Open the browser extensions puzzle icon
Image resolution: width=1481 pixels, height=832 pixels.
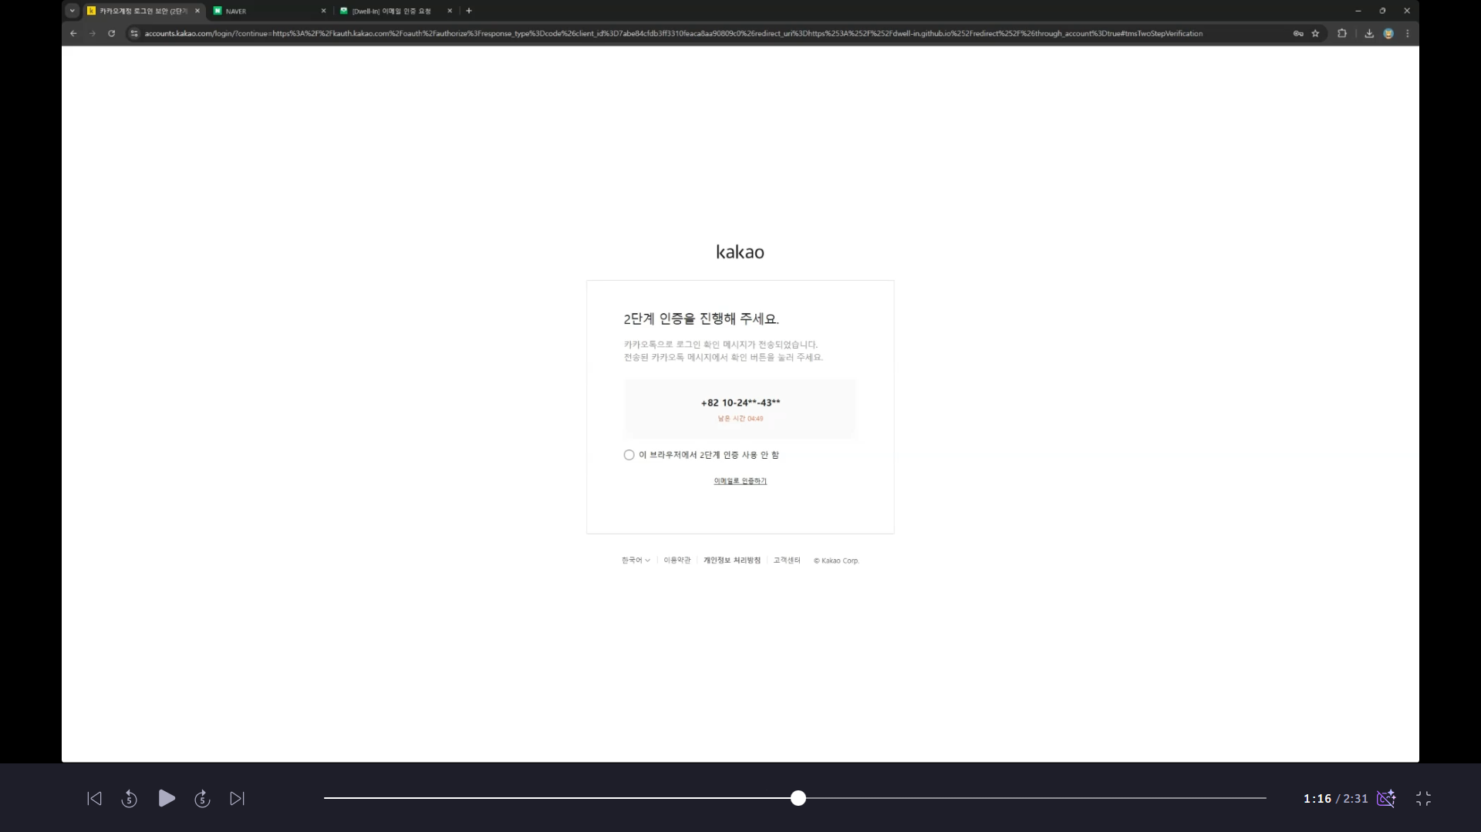1342,33
